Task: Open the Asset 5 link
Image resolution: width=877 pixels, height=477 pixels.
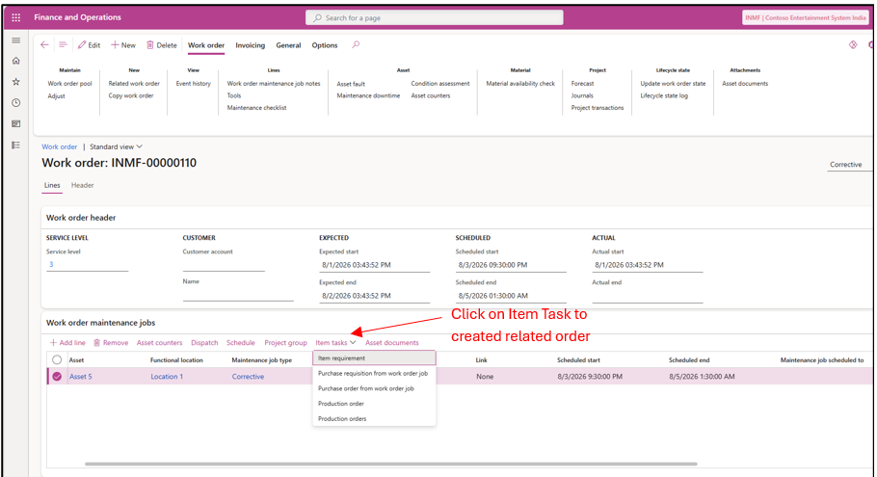Action: pyautogui.click(x=81, y=377)
